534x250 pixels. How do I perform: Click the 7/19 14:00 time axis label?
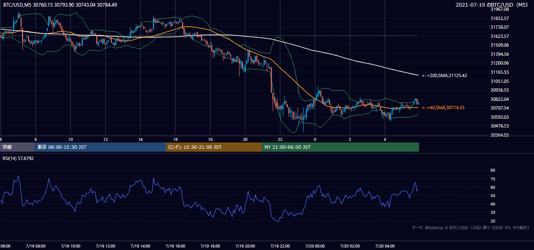140,246
